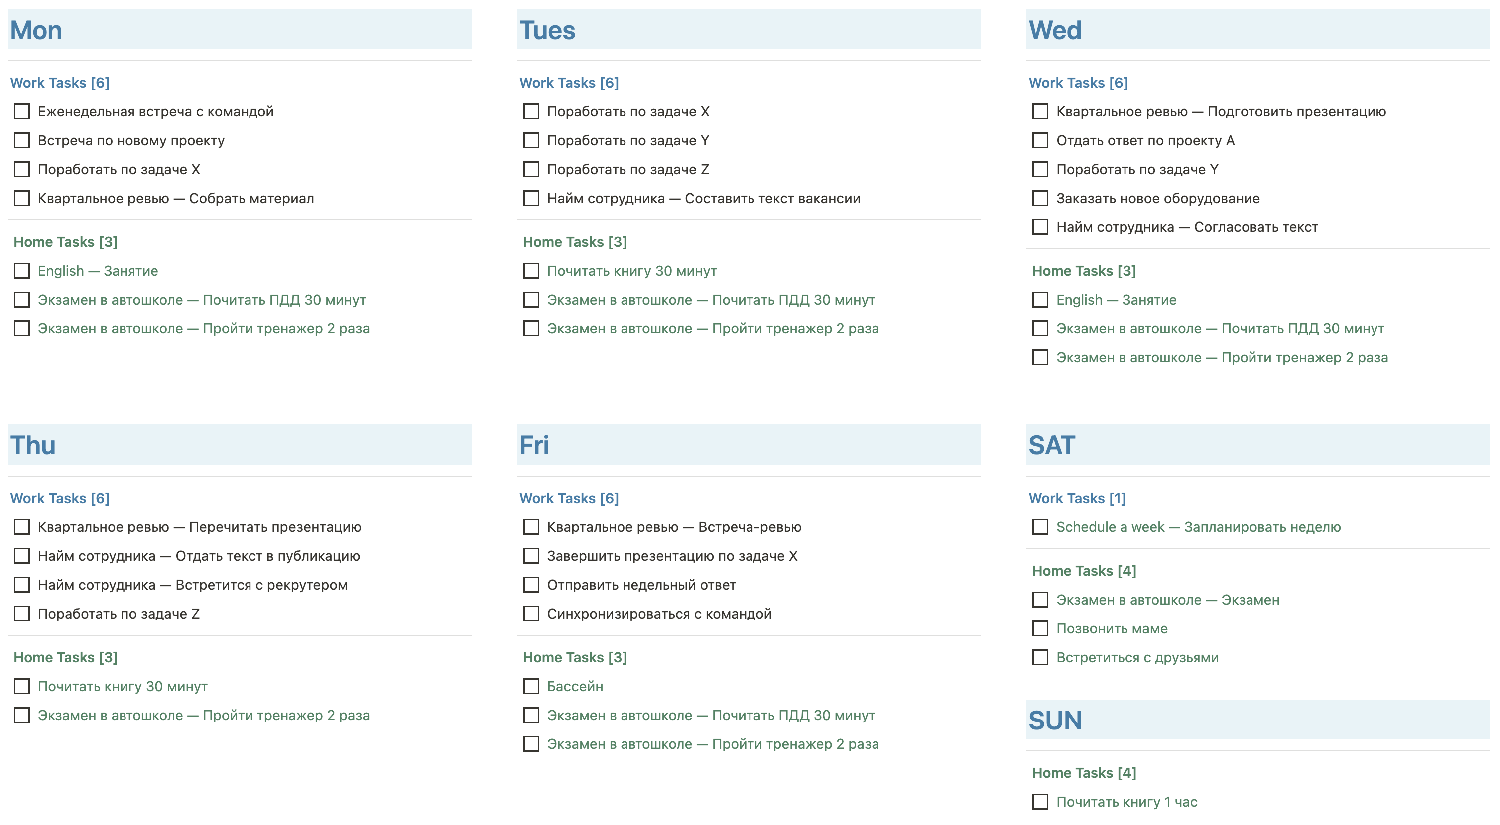Check the 'Бассейн' task on Friday
Image resolution: width=1500 pixels, height=825 pixels.
click(531, 687)
